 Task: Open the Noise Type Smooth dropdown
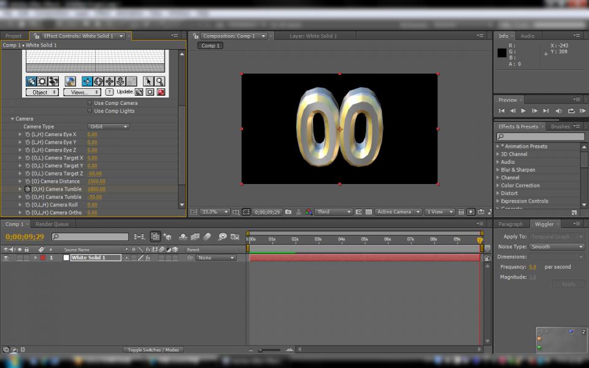coord(557,247)
